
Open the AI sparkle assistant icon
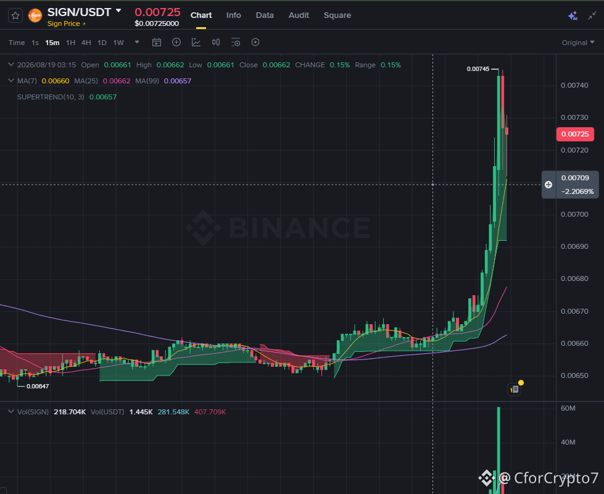tap(573, 16)
